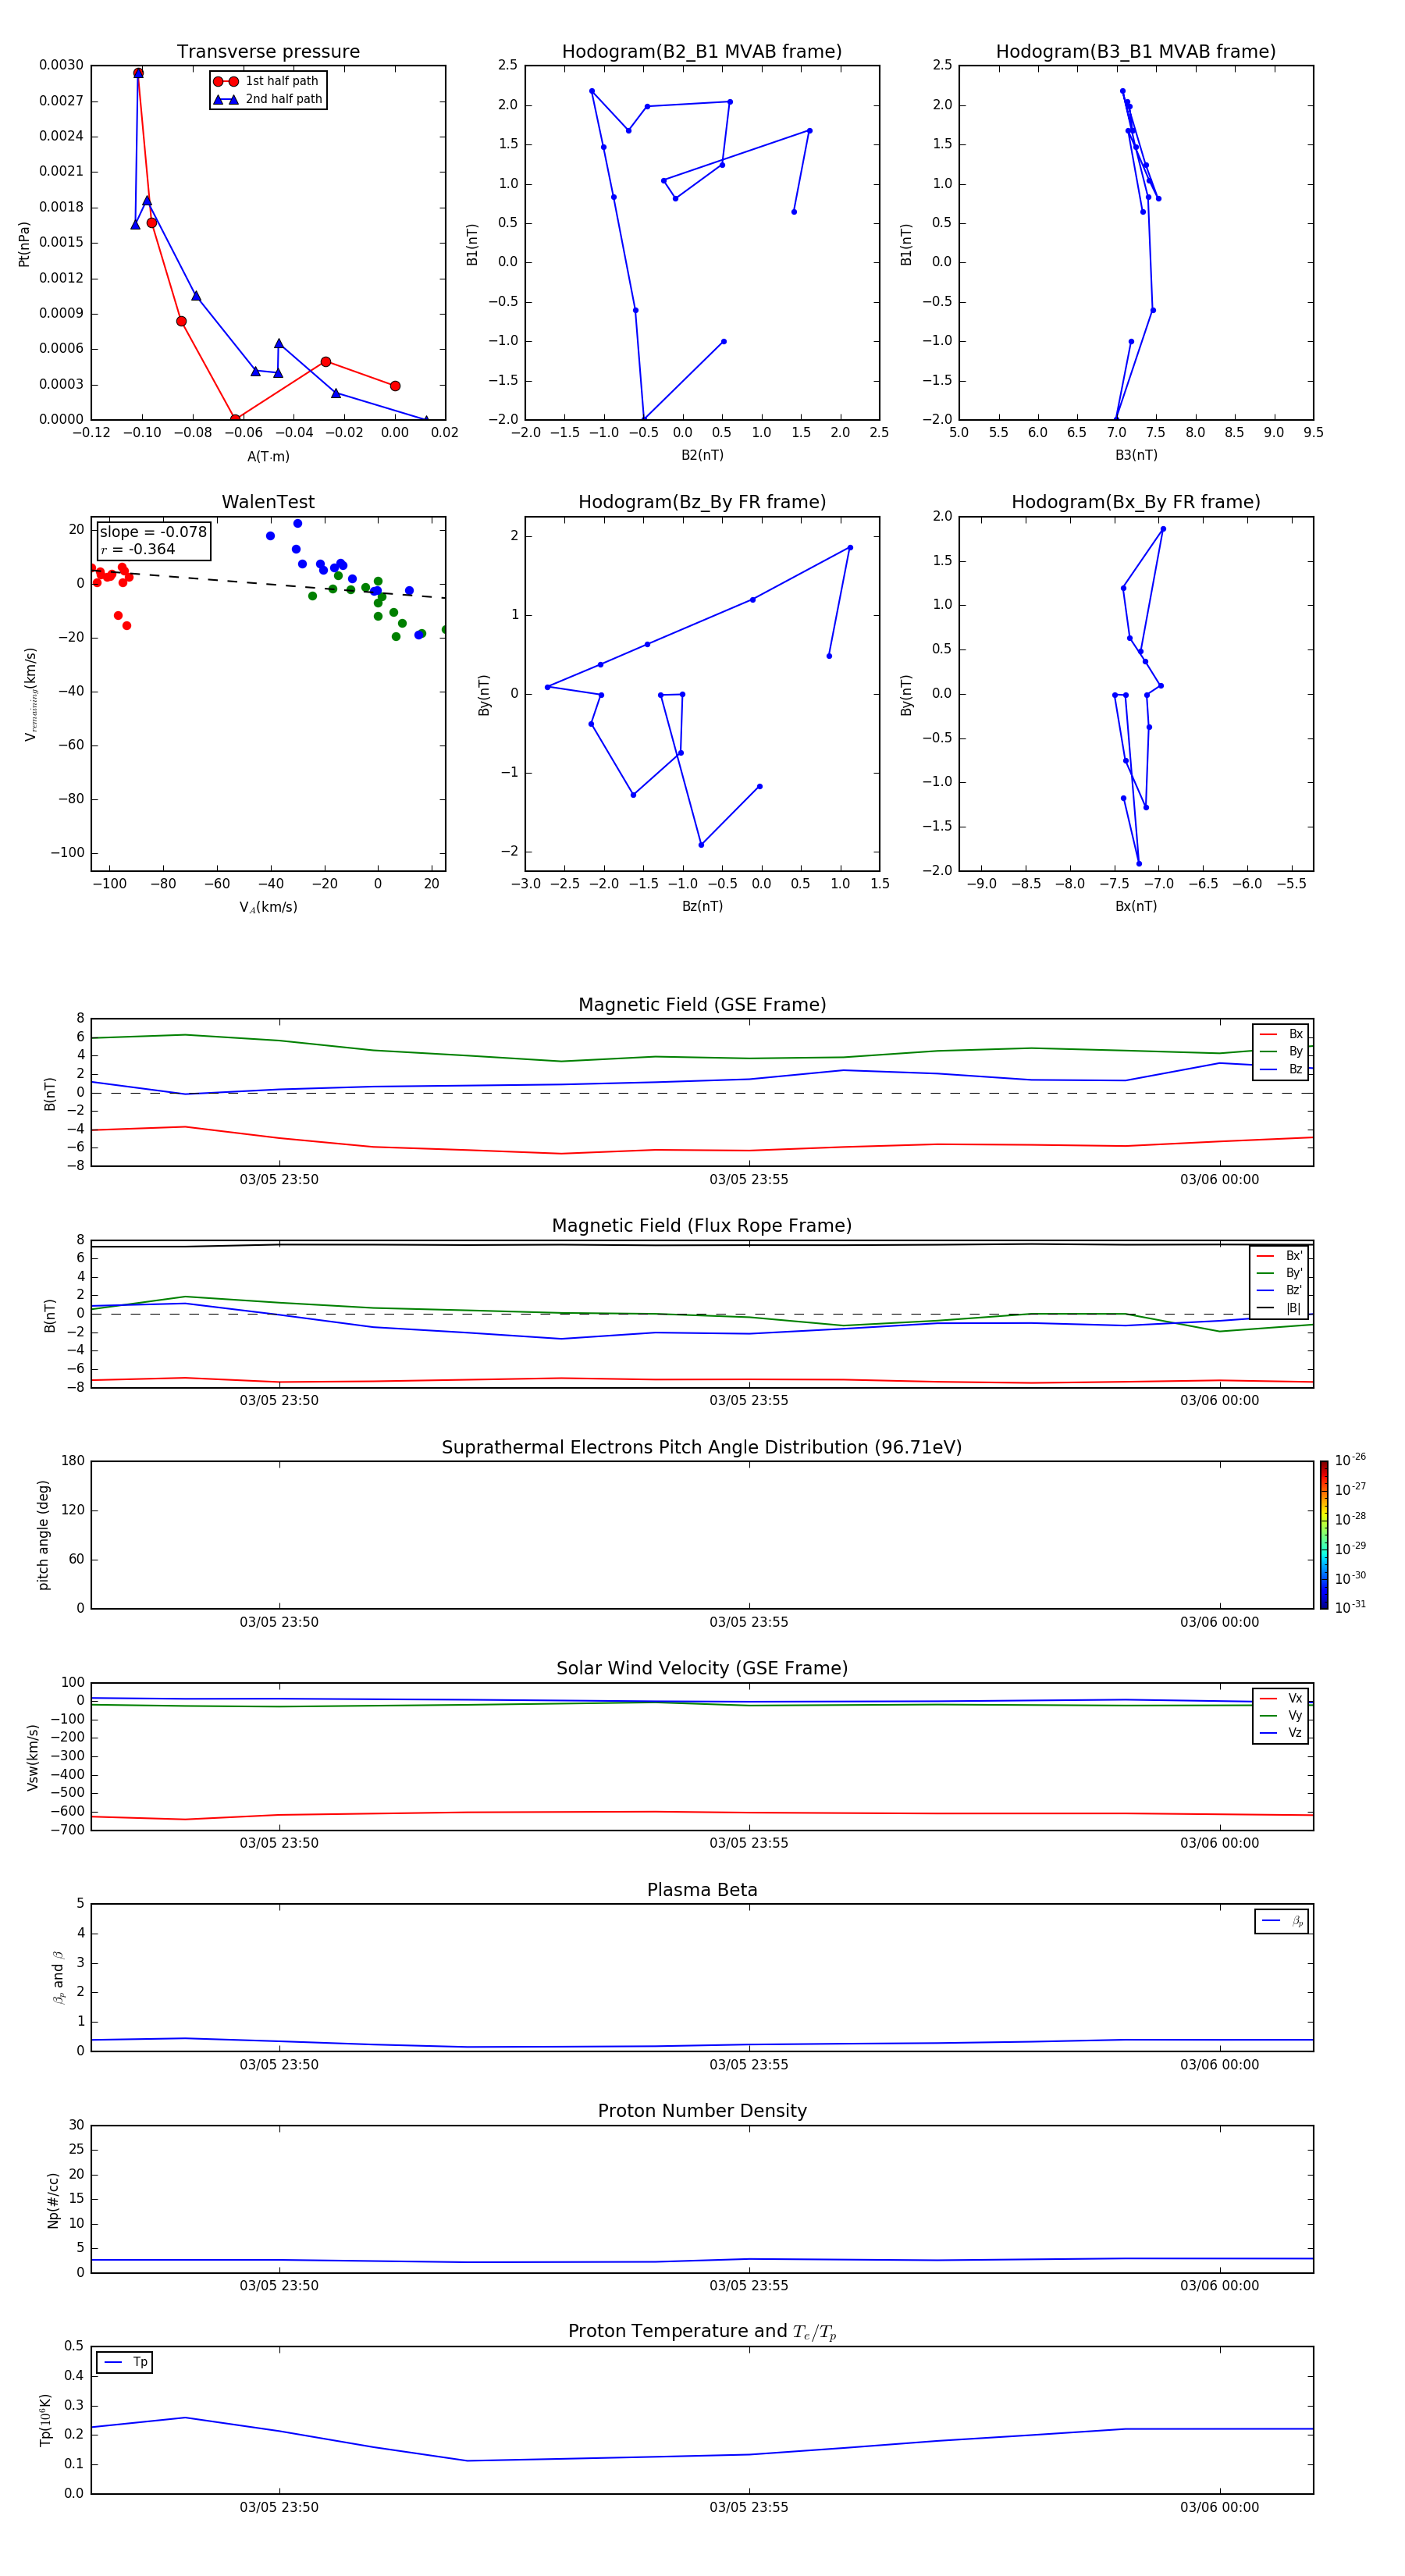Click the "Proton Number Density" title

pos(702,2111)
